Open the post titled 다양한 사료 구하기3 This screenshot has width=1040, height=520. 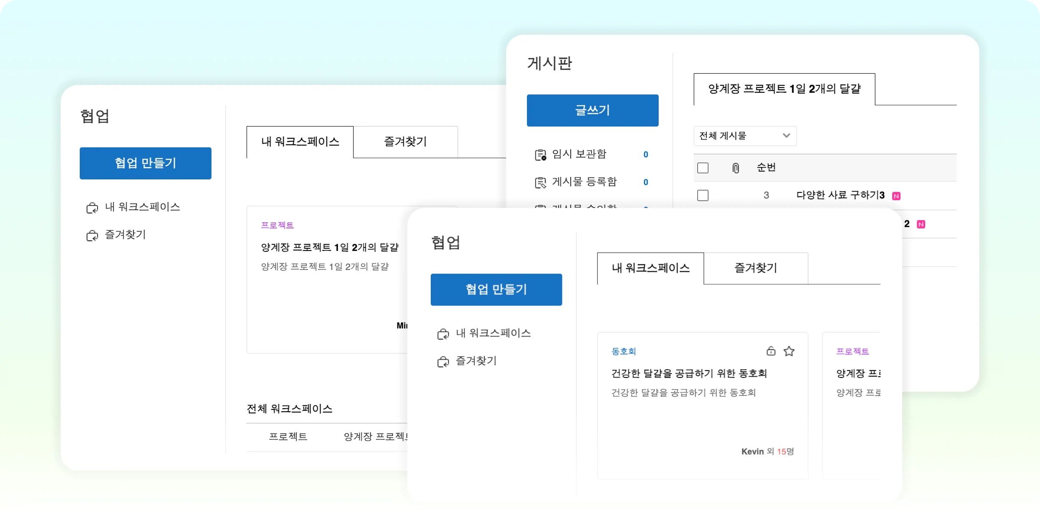tap(840, 195)
